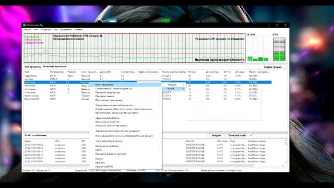The image size is (334, 188).
Task: Toggle Сдерживание ProBalance for this process
Action: [126, 118]
